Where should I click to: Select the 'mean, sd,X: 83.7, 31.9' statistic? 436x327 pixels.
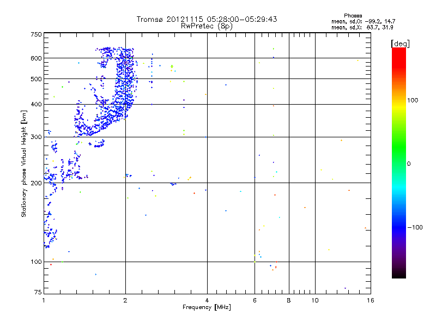point(362,27)
